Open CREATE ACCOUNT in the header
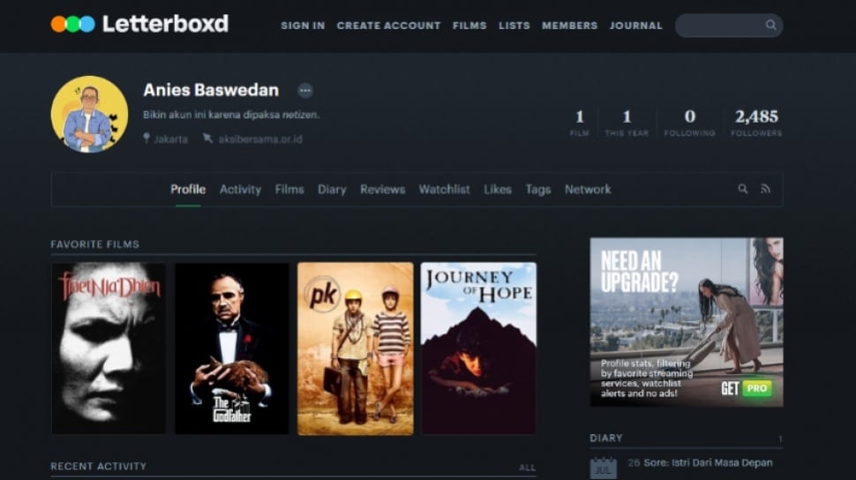This screenshot has width=856, height=480. coord(388,26)
